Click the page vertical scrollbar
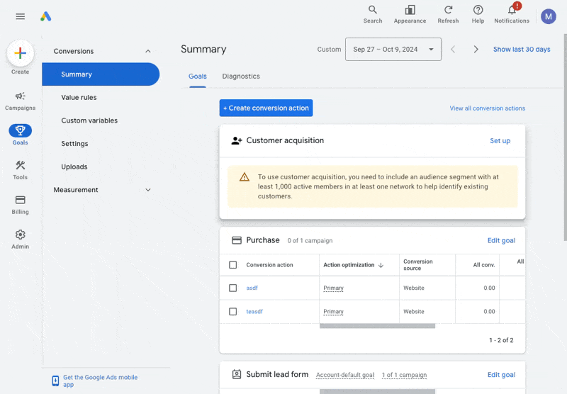 (x=565, y=137)
